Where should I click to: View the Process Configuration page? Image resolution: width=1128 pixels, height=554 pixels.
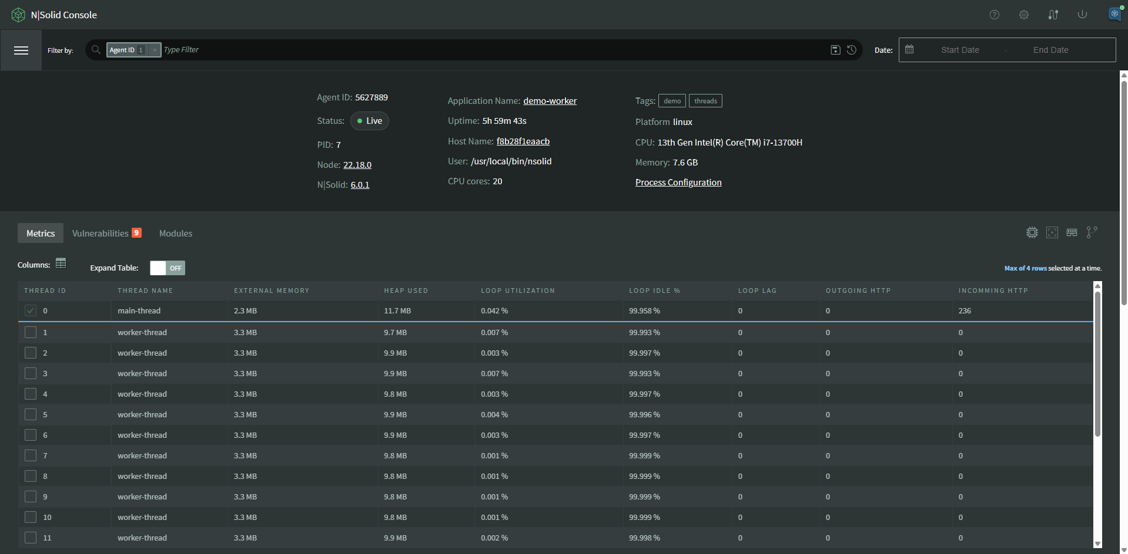click(678, 182)
